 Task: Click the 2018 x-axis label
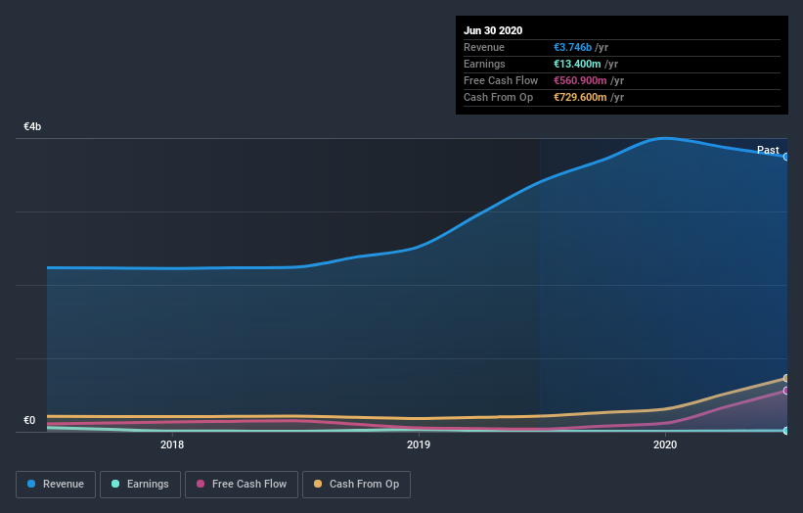coord(172,444)
